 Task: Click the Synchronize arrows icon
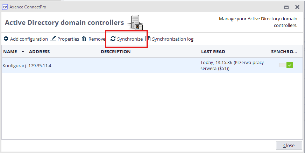113,39
